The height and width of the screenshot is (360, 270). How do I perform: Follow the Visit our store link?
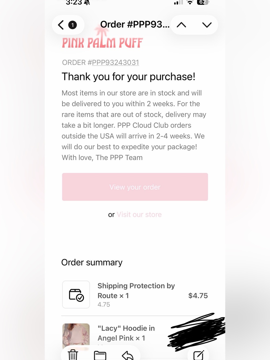click(139, 214)
